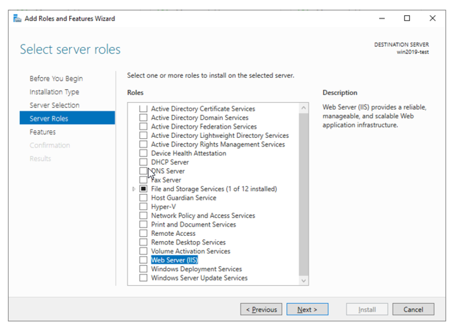Tick Windows Server Update Services checkbox
The height and width of the screenshot is (333, 462).
tap(143, 278)
